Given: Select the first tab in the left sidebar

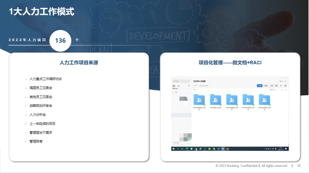Looking at the screenshot, I should pos(173,86).
